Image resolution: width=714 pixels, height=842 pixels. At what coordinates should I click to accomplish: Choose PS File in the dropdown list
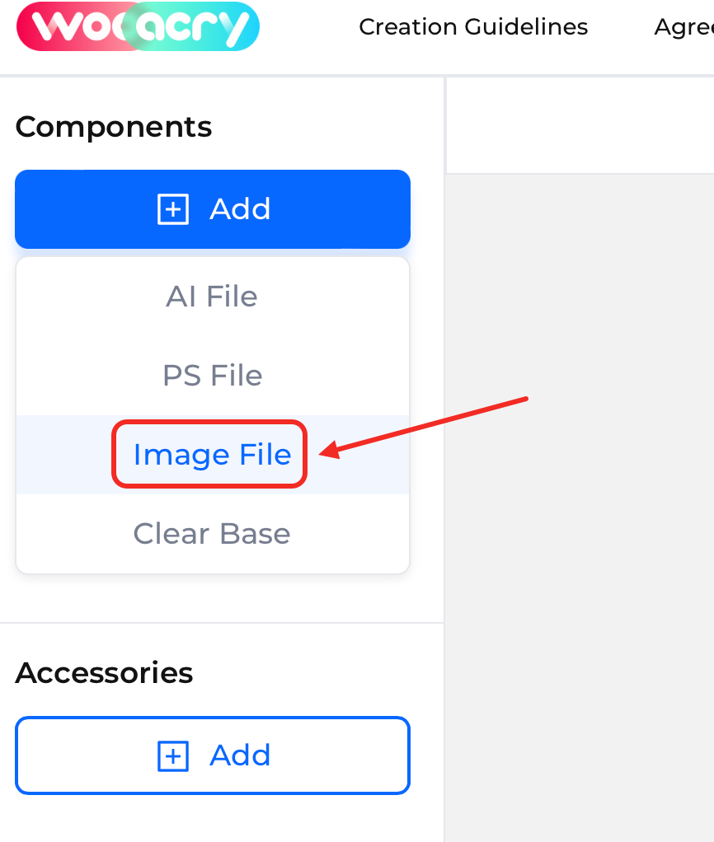click(212, 376)
